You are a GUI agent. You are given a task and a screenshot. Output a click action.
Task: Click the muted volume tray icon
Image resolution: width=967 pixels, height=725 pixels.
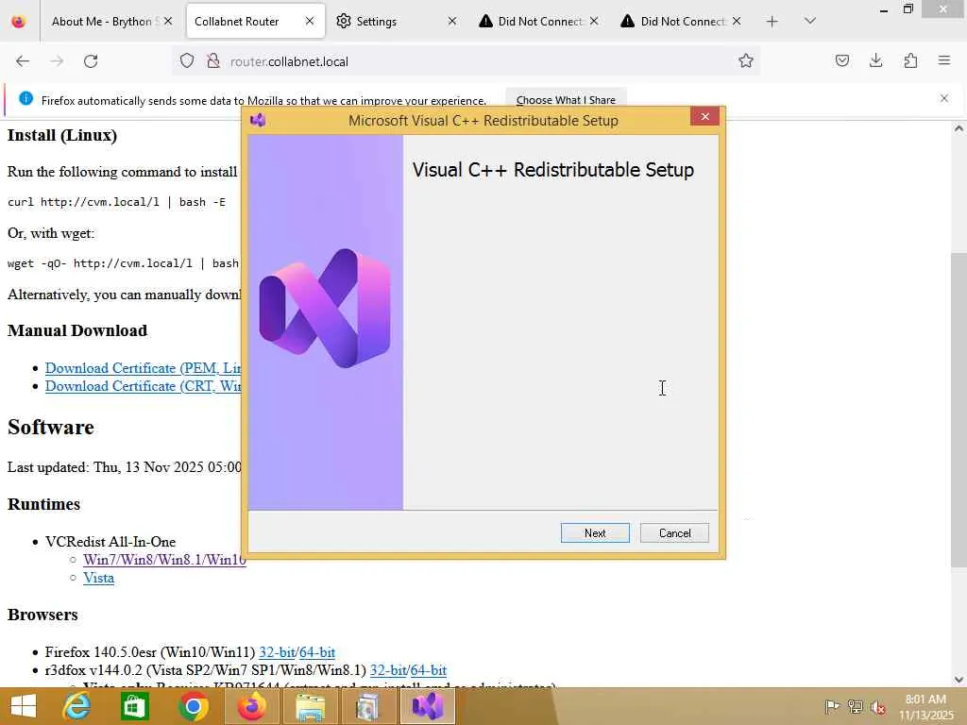[878, 706]
